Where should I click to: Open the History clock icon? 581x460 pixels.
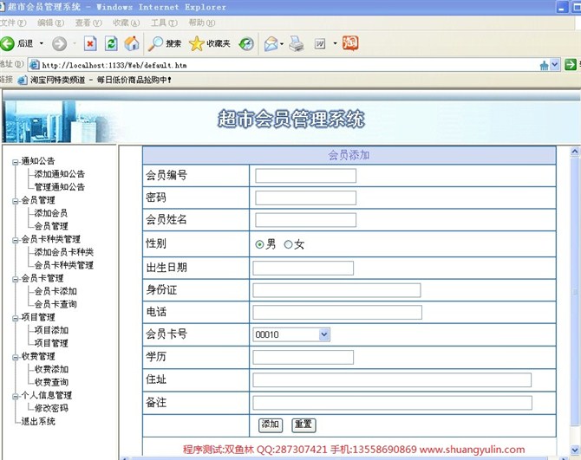coord(246,44)
